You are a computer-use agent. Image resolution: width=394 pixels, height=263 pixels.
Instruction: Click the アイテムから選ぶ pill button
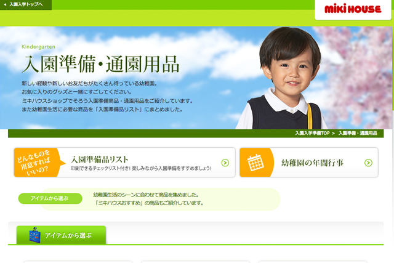50,198
